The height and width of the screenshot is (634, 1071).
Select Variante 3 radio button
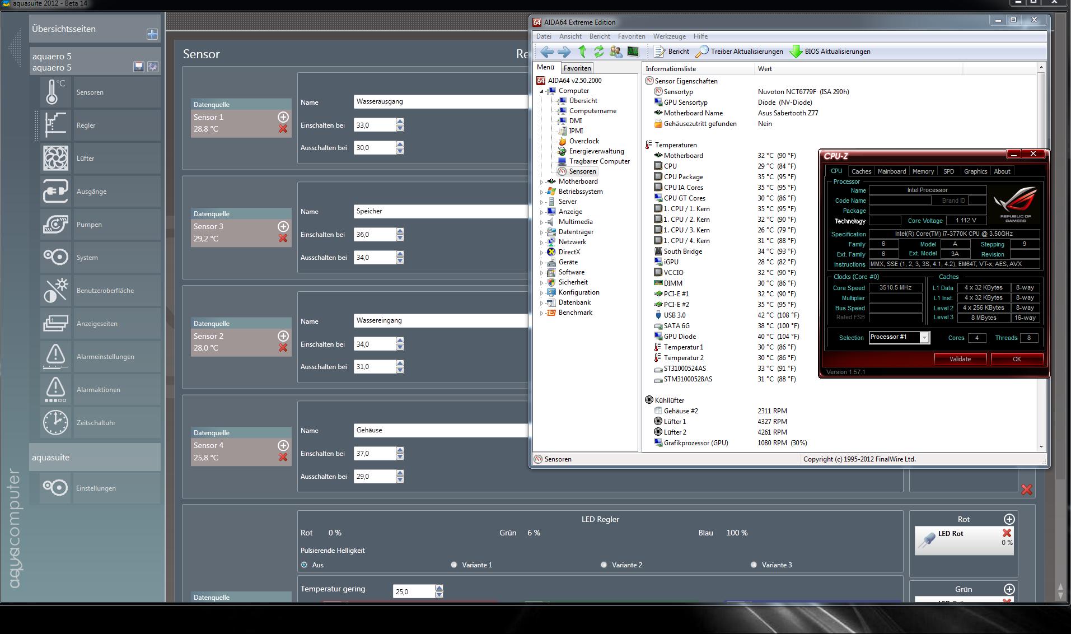(754, 565)
